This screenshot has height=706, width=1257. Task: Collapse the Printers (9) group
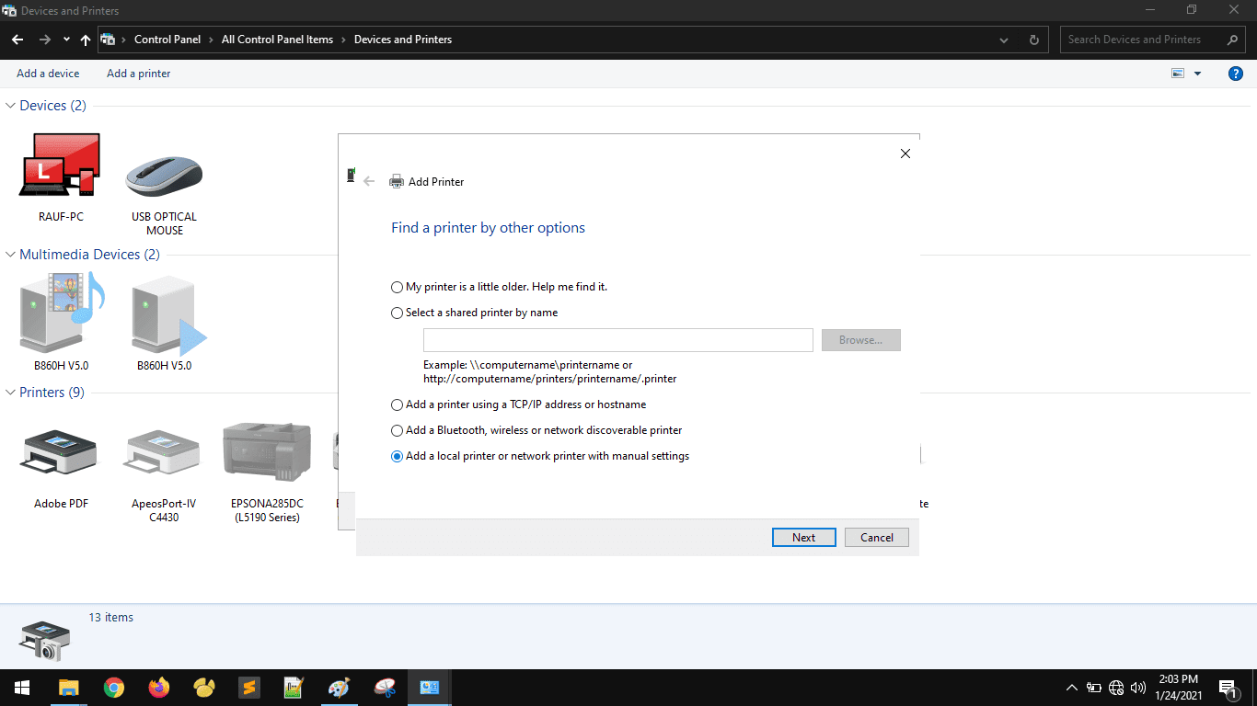click(11, 393)
